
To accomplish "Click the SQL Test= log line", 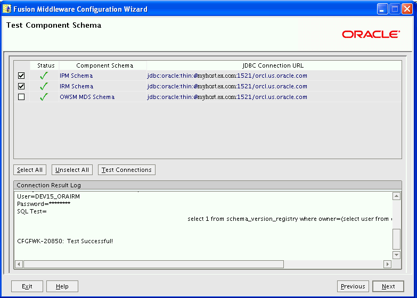I will [32, 211].
